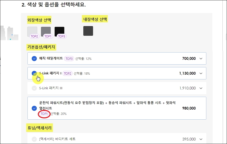Click the 내장색상 선택 heading
Screen dimensions: 227x144
95,19
